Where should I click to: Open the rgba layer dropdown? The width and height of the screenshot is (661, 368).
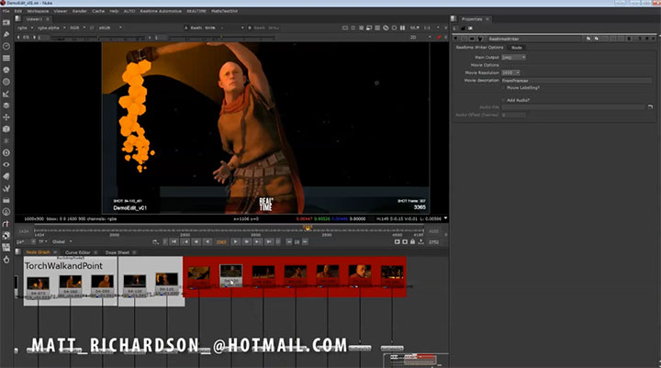click(x=25, y=28)
